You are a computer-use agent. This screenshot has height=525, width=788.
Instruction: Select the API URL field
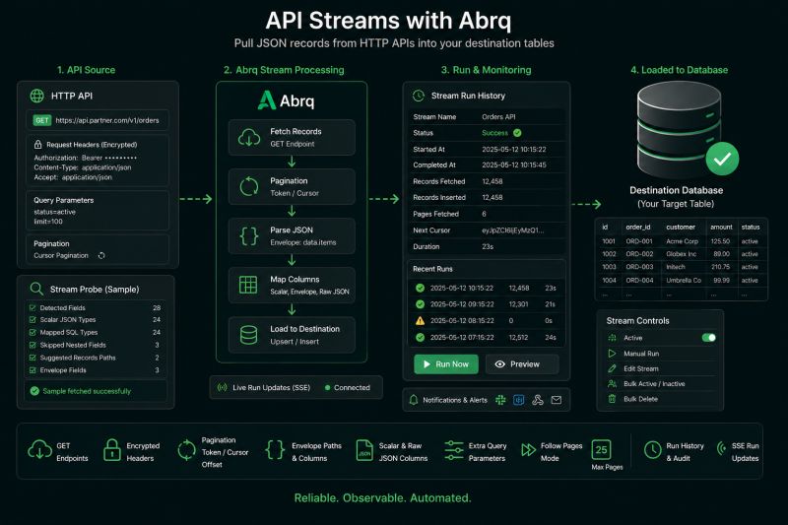tap(97, 120)
